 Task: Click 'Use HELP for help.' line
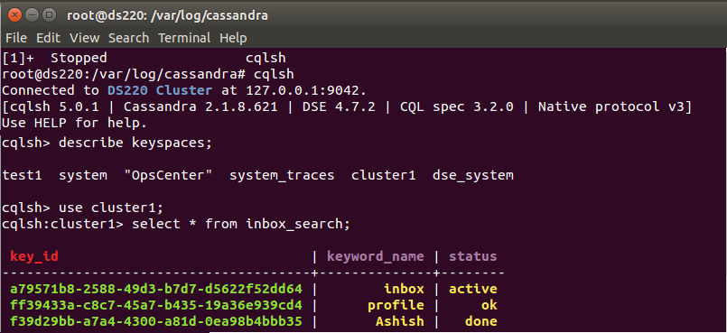[x=75, y=124]
